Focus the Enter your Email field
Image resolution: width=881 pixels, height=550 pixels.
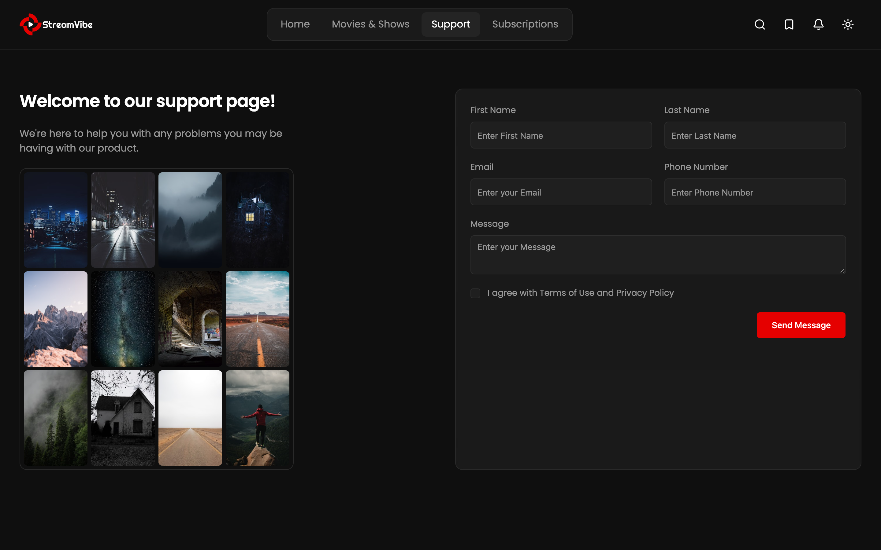pos(561,192)
